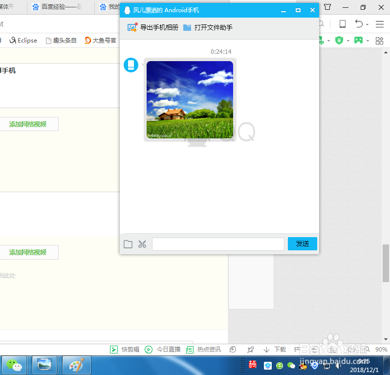
Task: Click the browser undo arrow icon
Action: [359, 24]
